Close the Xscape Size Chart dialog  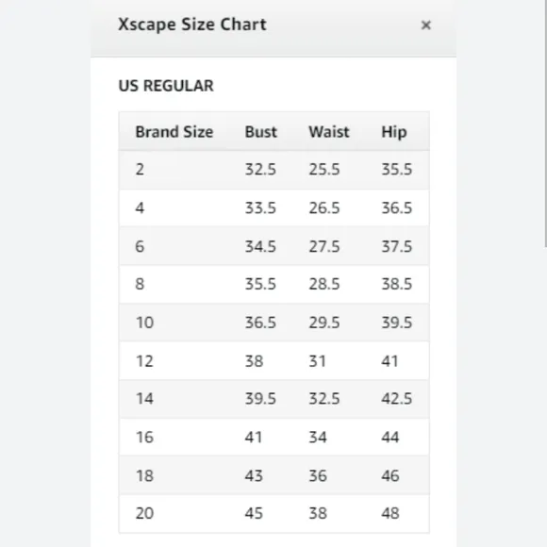426,25
